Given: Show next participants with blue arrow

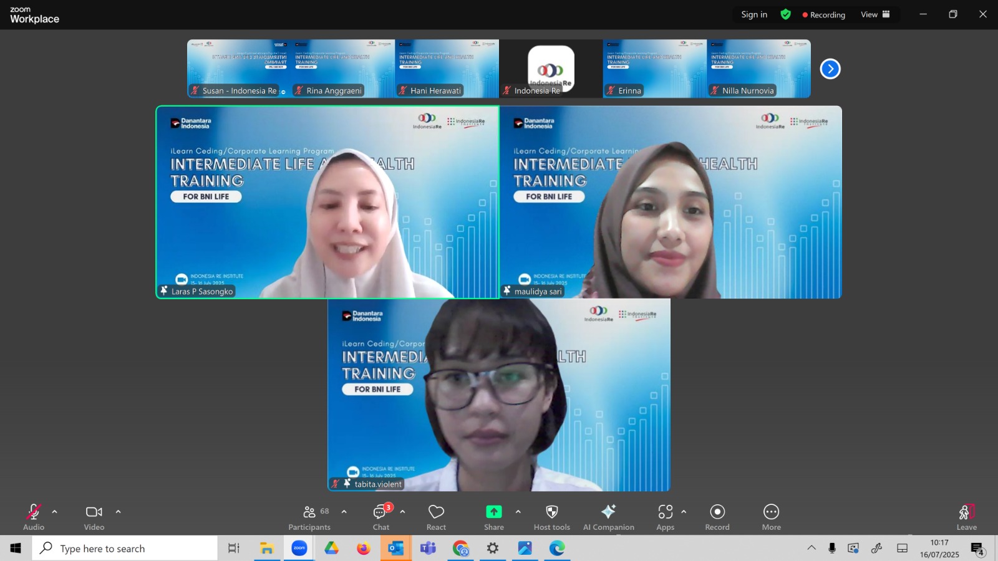Looking at the screenshot, I should click(830, 69).
